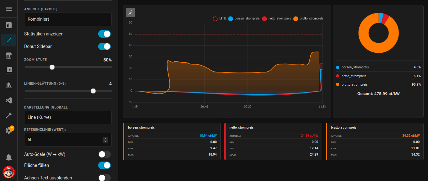Click the Referenzlinie value input field
Image resolution: width=428 pixels, height=181 pixels.
coord(63,140)
